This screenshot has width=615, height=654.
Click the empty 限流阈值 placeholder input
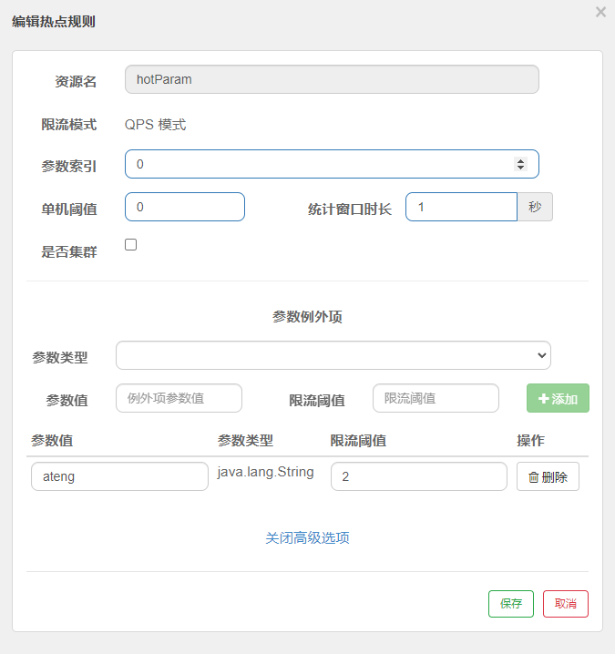tap(436, 398)
